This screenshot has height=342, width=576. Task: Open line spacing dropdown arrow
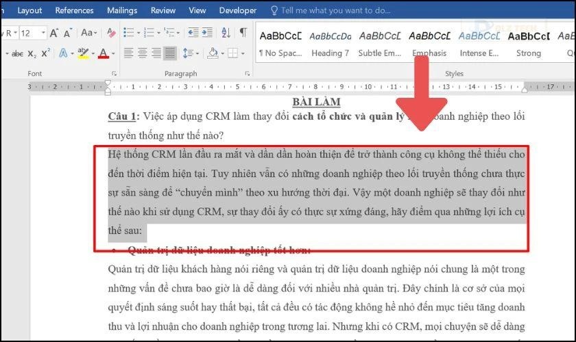pyautogui.click(x=197, y=53)
